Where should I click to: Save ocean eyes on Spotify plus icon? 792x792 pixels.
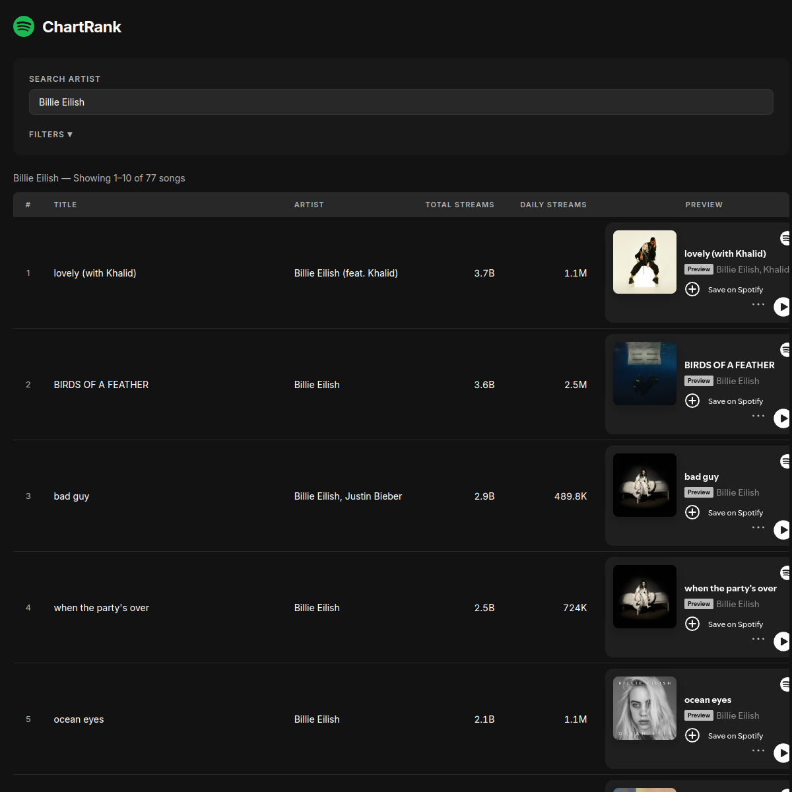coord(692,736)
